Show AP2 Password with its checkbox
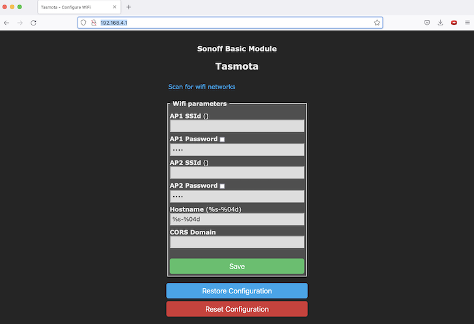 click(x=222, y=186)
